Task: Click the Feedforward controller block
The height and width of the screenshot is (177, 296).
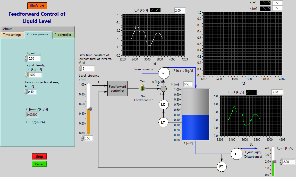Action: click(x=117, y=88)
